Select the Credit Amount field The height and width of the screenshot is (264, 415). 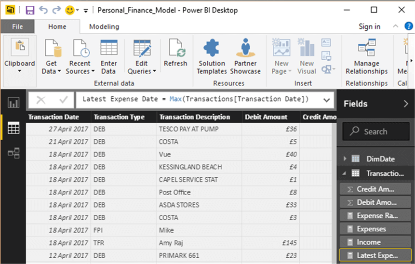pyautogui.click(x=375, y=189)
